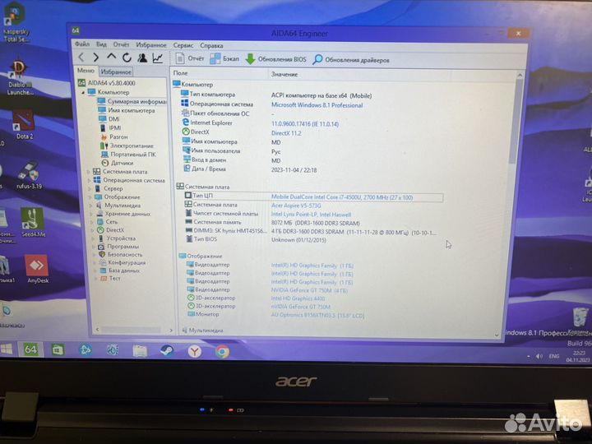Image resolution: width=592 pixels, height=444 pixels.
Task: Open NVIDIA GeForce GT 750M (4 ГБ) link
Action: pos(309,290)
